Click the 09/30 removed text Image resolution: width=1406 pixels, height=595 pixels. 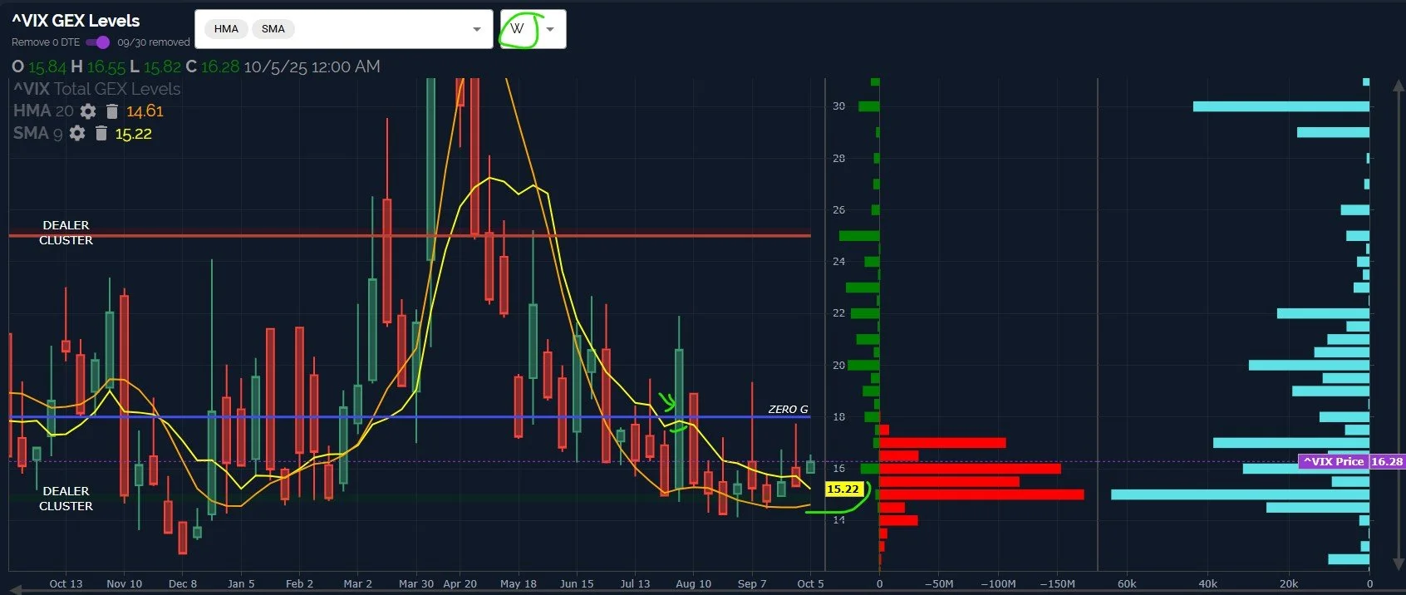pos(153,42)
